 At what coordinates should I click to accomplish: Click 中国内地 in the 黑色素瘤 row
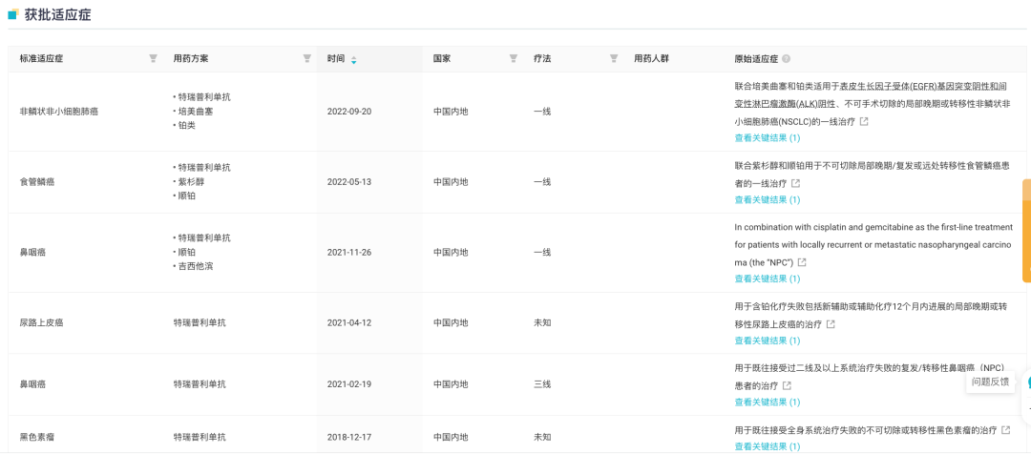(x=451, y=437)
